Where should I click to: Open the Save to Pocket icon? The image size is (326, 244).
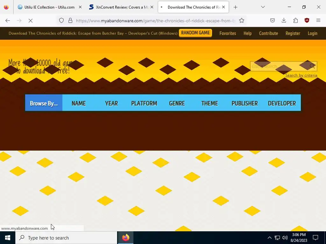(x=273, y=20)
